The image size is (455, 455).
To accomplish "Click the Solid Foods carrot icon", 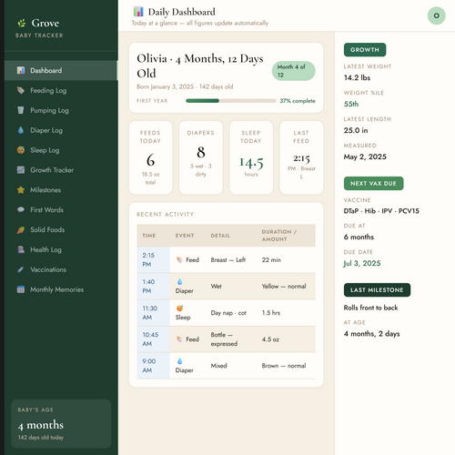I will (x=21, y=229).
